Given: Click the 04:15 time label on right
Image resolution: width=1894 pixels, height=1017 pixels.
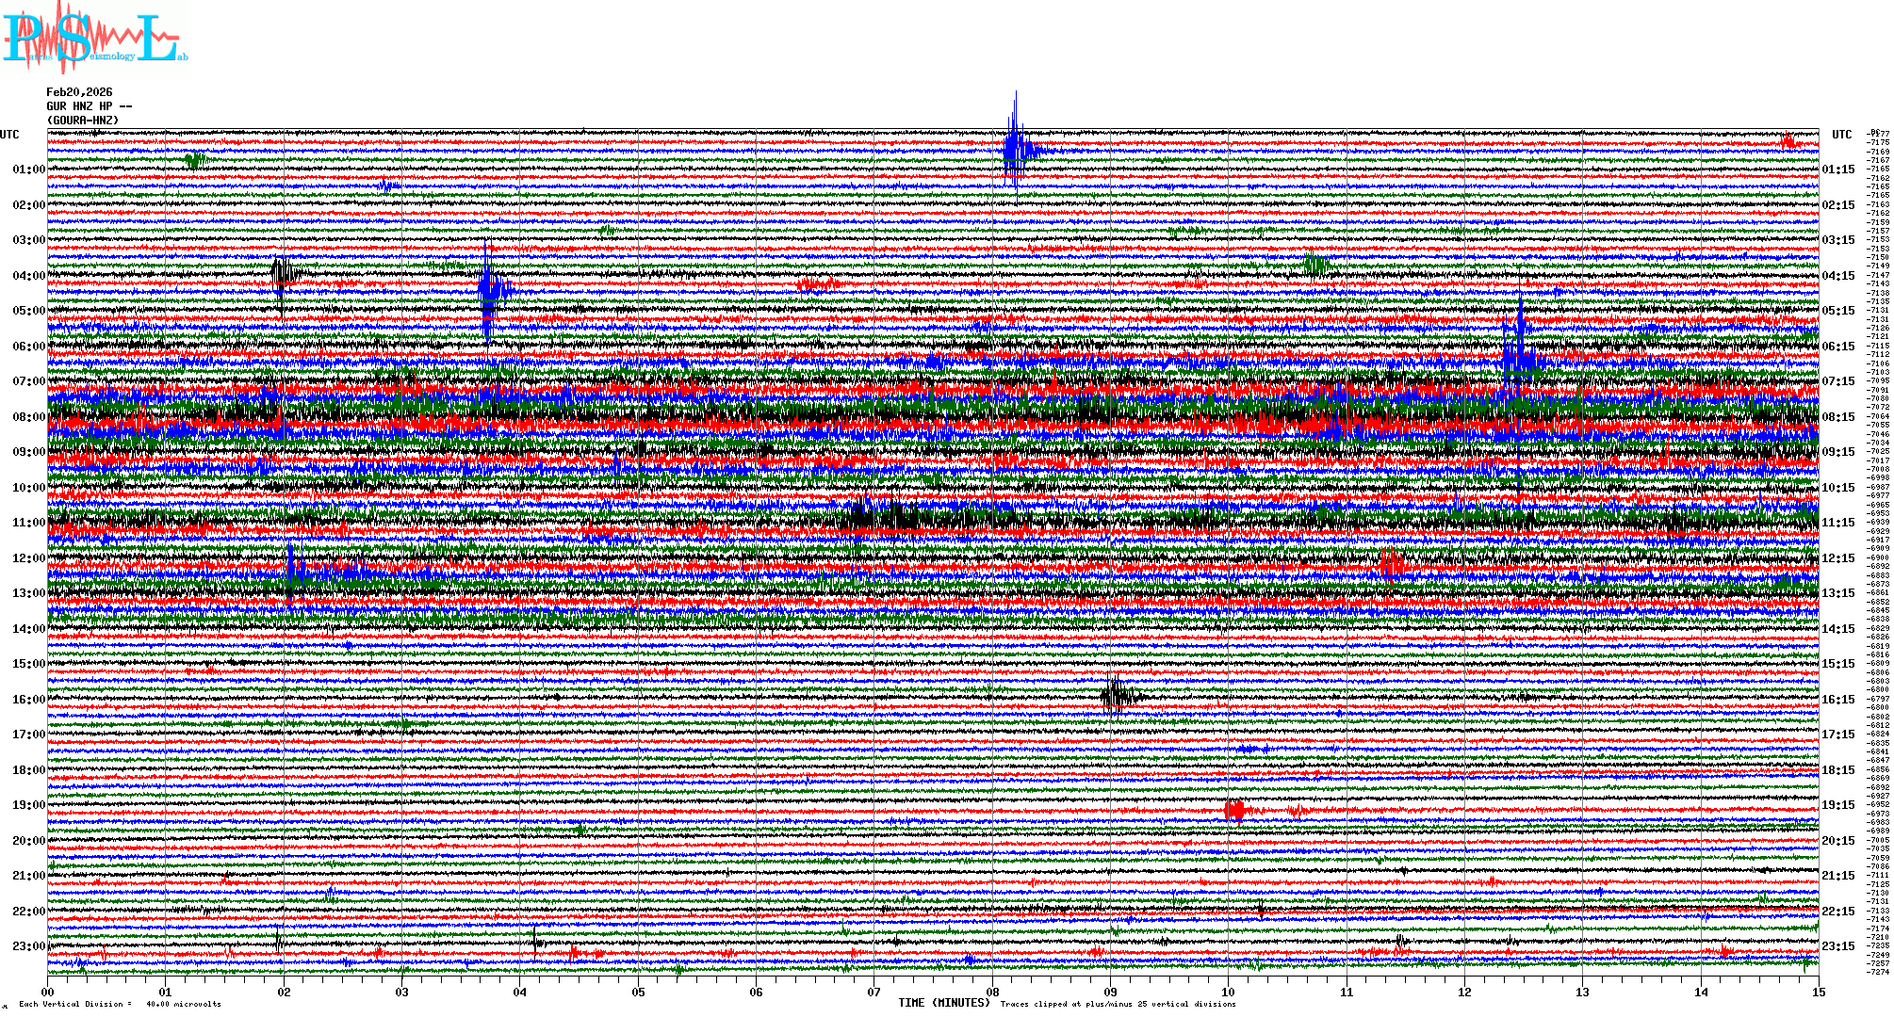Looking at the screenshot, I should click(x=1837, y=276).
